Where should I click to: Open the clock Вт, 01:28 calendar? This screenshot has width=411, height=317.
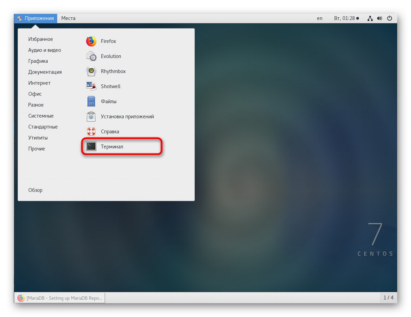346,18
